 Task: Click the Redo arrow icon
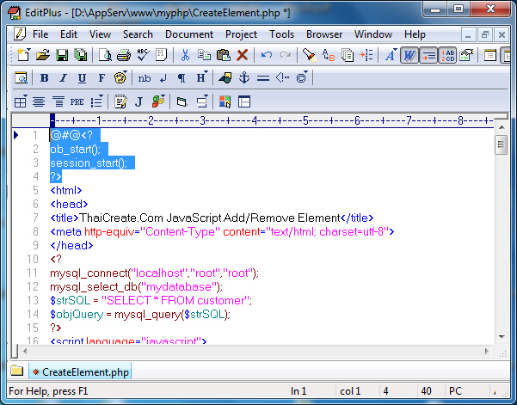click(x=286, y=55)
